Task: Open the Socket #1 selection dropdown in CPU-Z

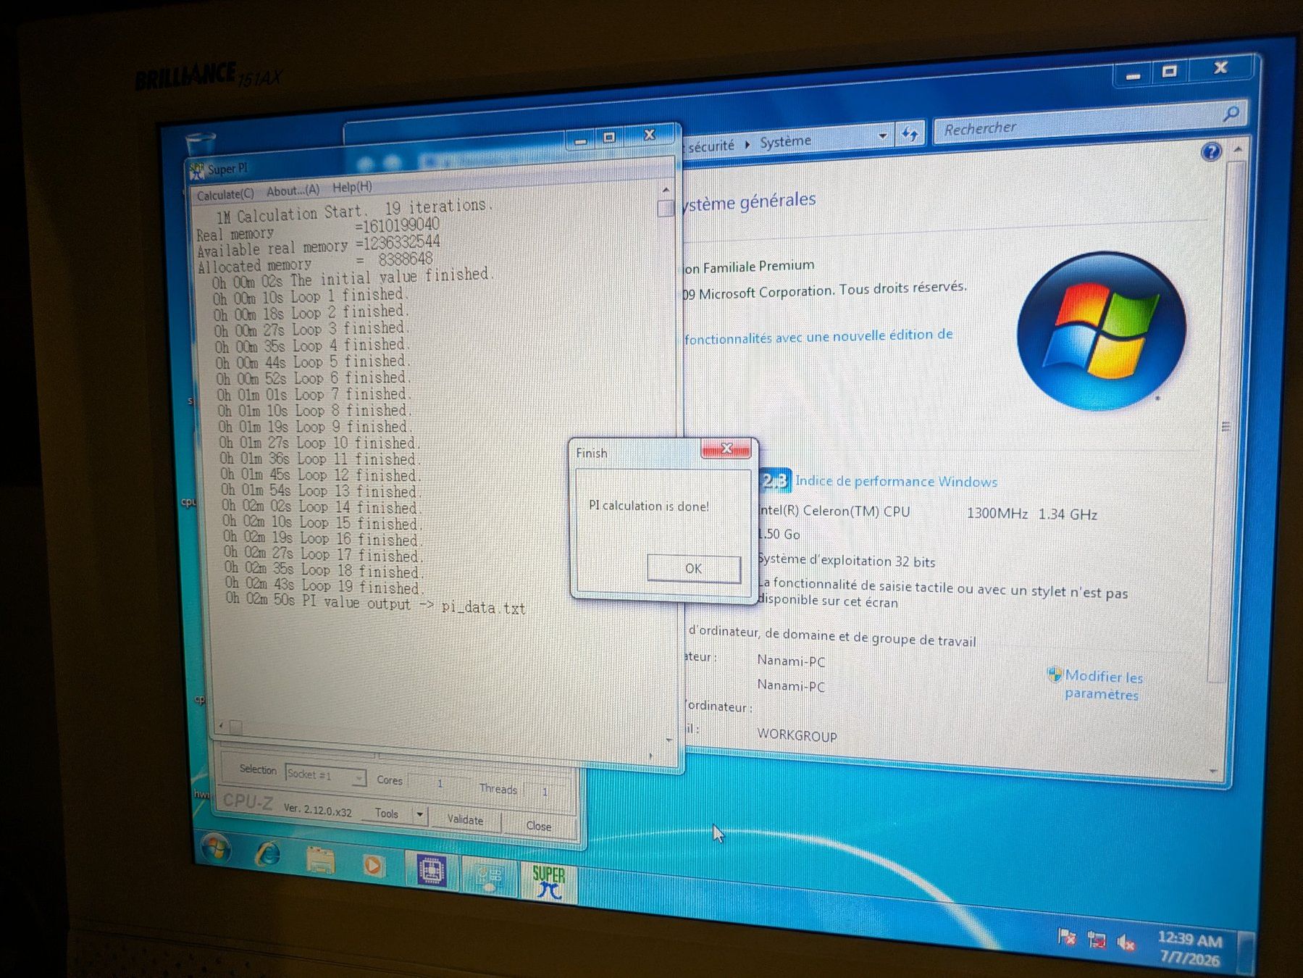Action: (324, 775)
